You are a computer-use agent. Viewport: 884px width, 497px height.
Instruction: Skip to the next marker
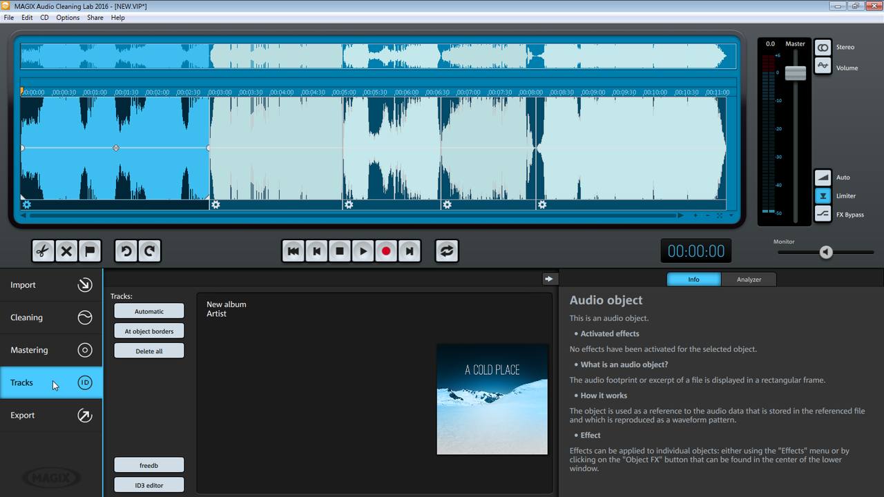point(410,251)
